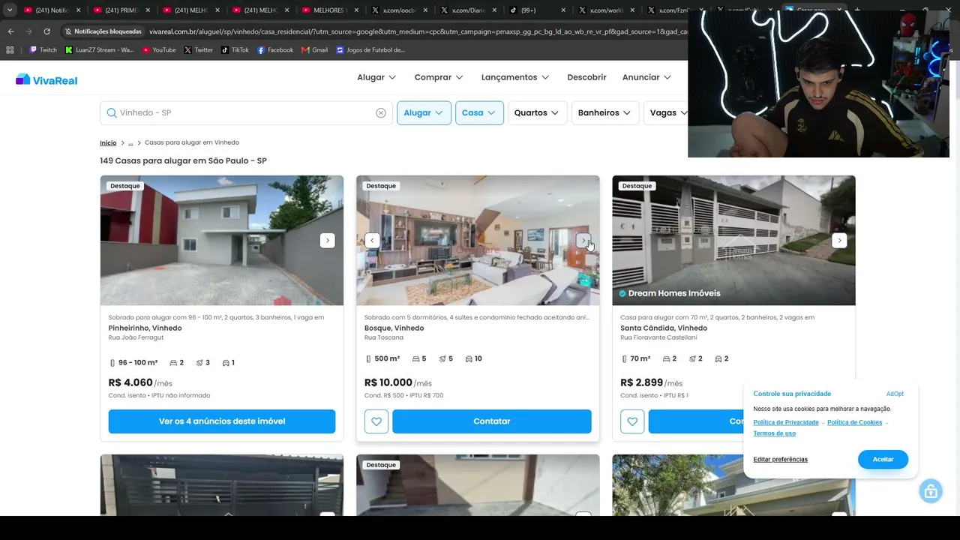Expand the Anunciar navigation menu
The width and height of the screenshot is (960, 540).
pos(646,77)
